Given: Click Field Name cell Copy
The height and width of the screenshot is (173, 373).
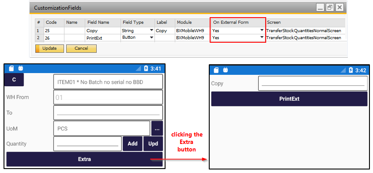Looking at the screenshot, I should [x=103, y=31].
